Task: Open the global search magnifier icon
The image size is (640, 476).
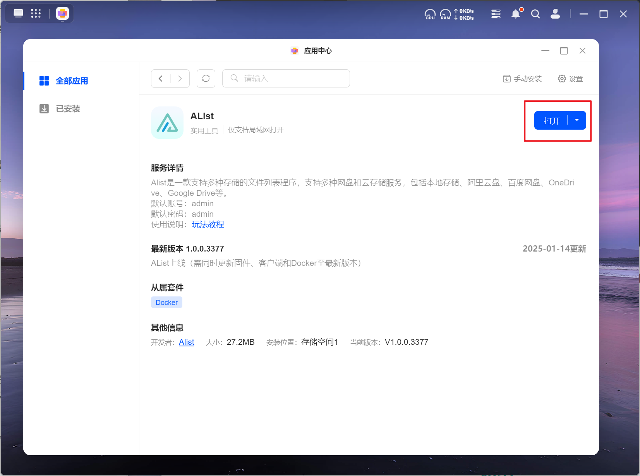Action: pyautogui.click(x=535, y=14)
